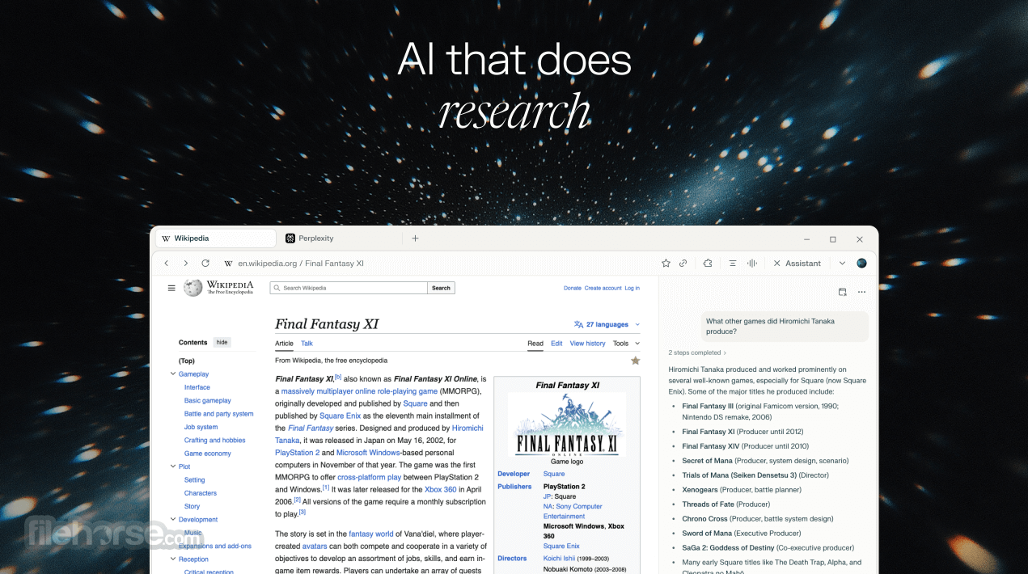Open the Square Enix link in article text
This screenshot has width=1028, height=574.
tap(342, 416)
